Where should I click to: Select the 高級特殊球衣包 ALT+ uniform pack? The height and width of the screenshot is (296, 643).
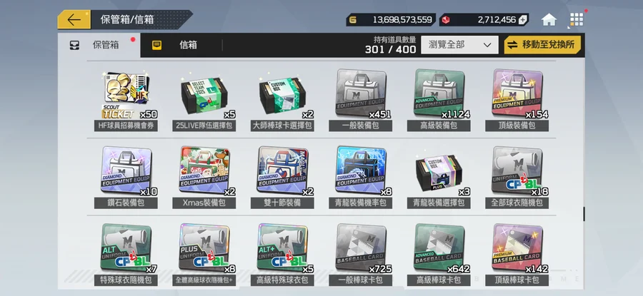(282, 255)
